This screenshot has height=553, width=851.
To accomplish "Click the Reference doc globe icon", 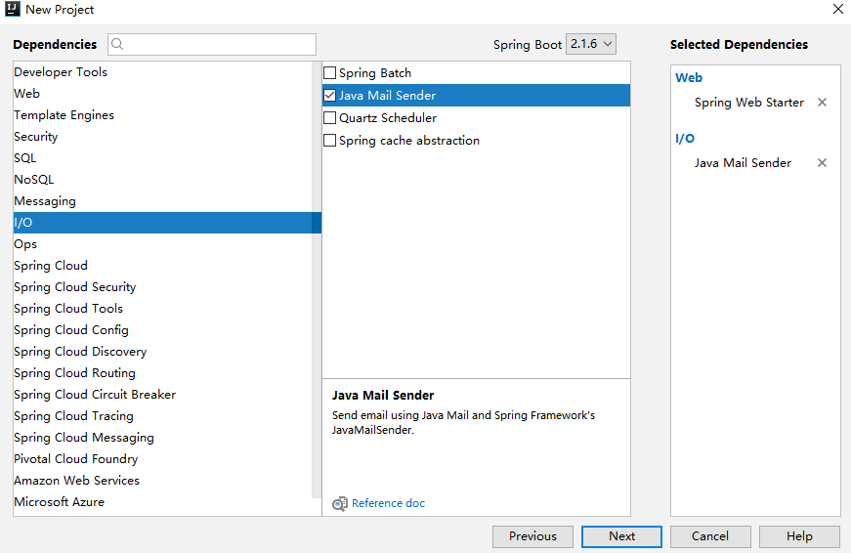I will 339,504.
